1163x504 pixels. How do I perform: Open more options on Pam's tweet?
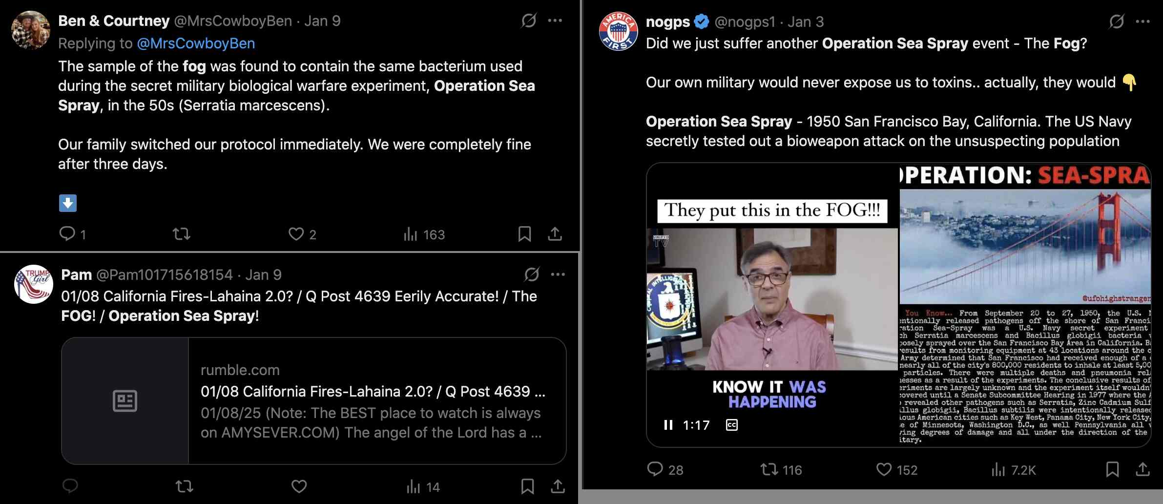click(x=558, y=274)
